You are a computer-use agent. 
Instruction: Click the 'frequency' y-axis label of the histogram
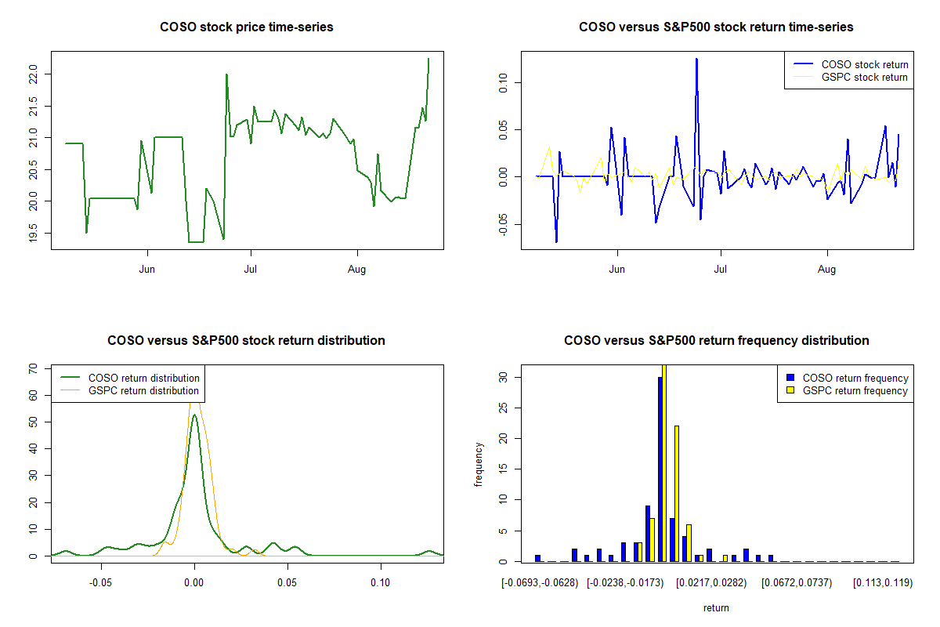(x=479, y=465)
